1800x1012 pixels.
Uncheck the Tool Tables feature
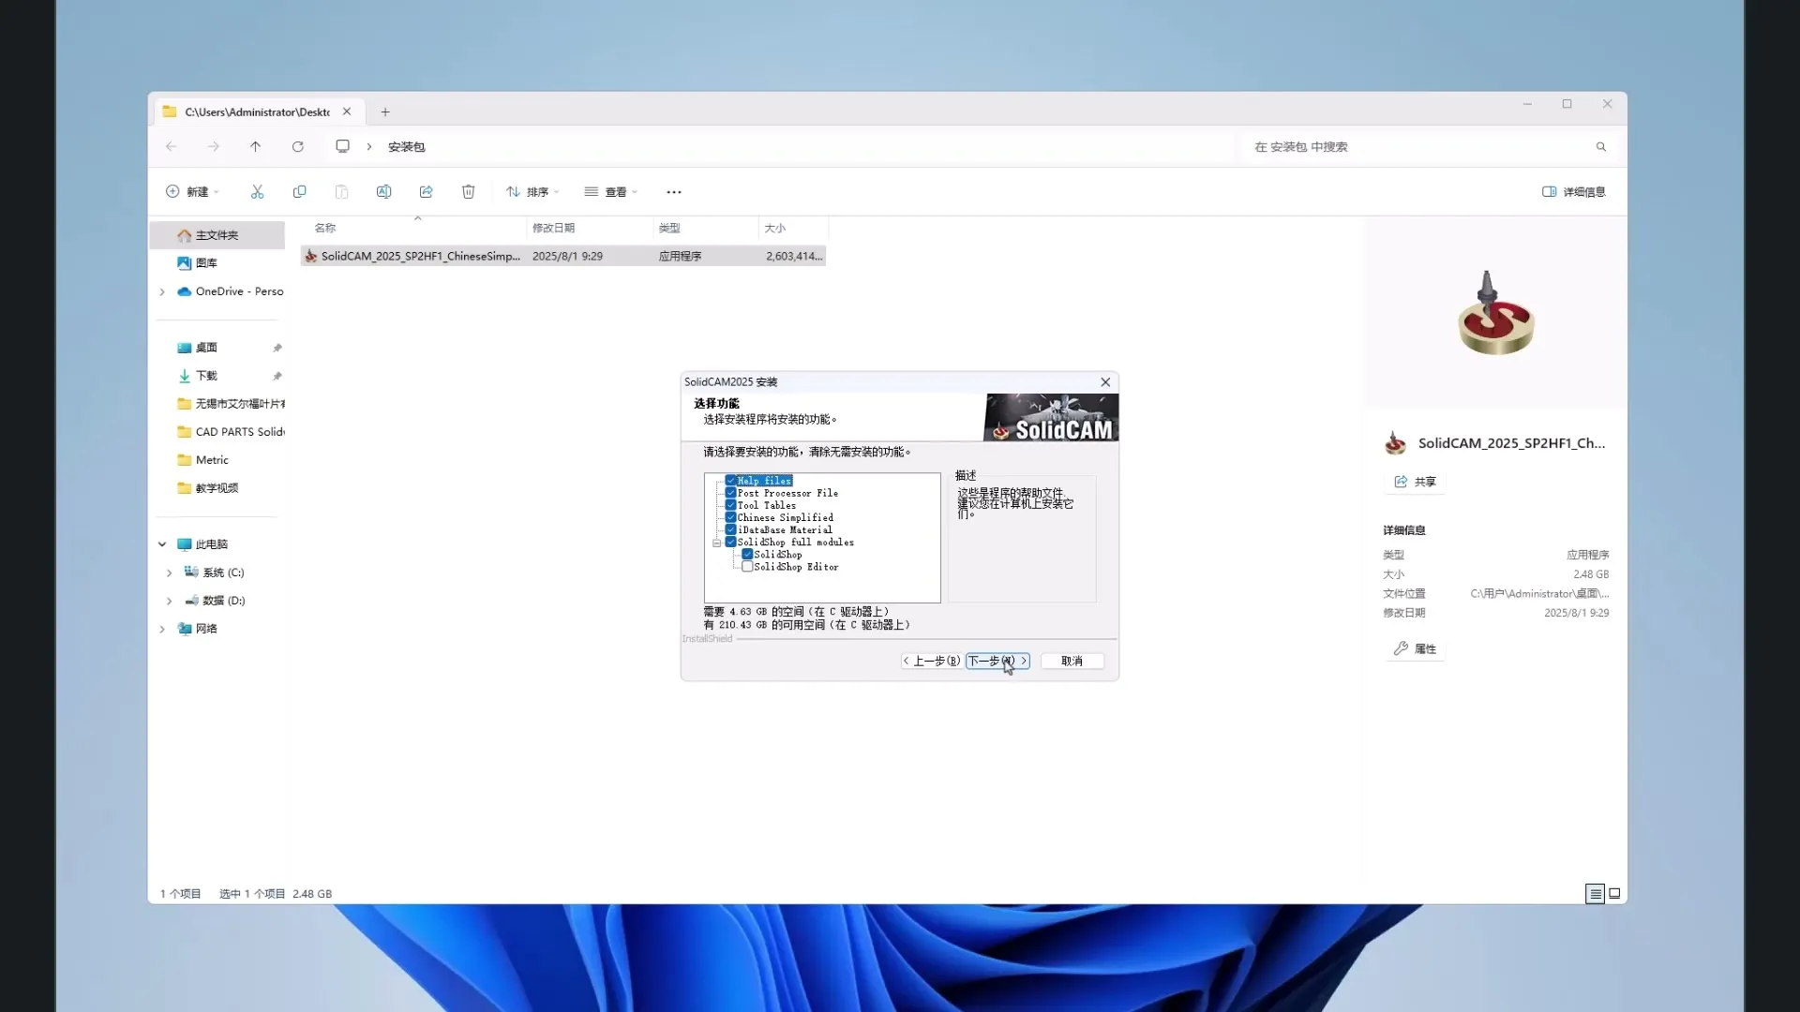tap(730, 505)
